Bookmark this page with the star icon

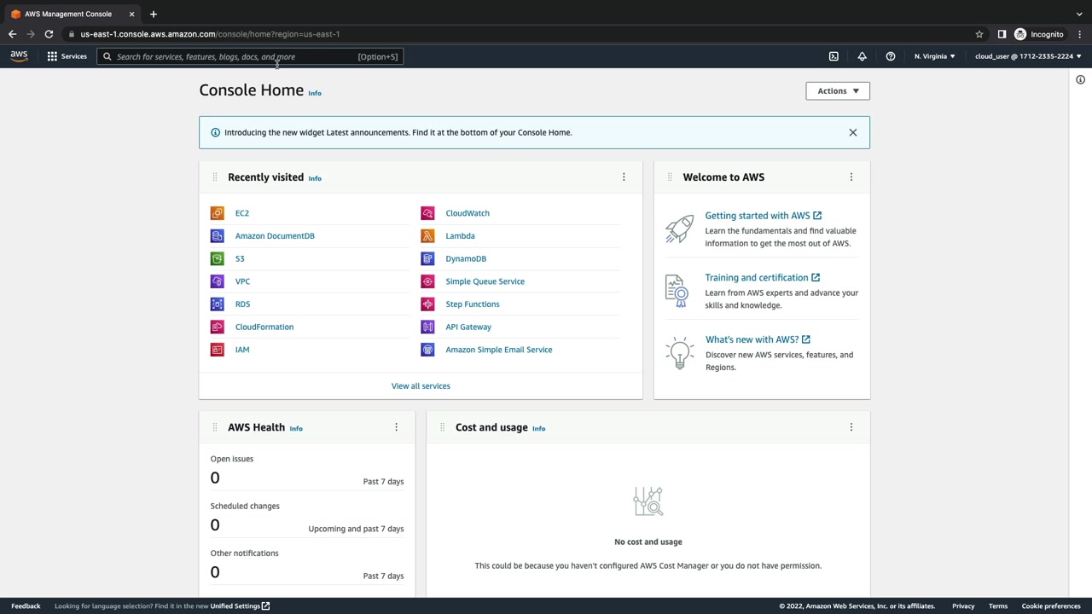pyautogui.click(x=979, y=34)
